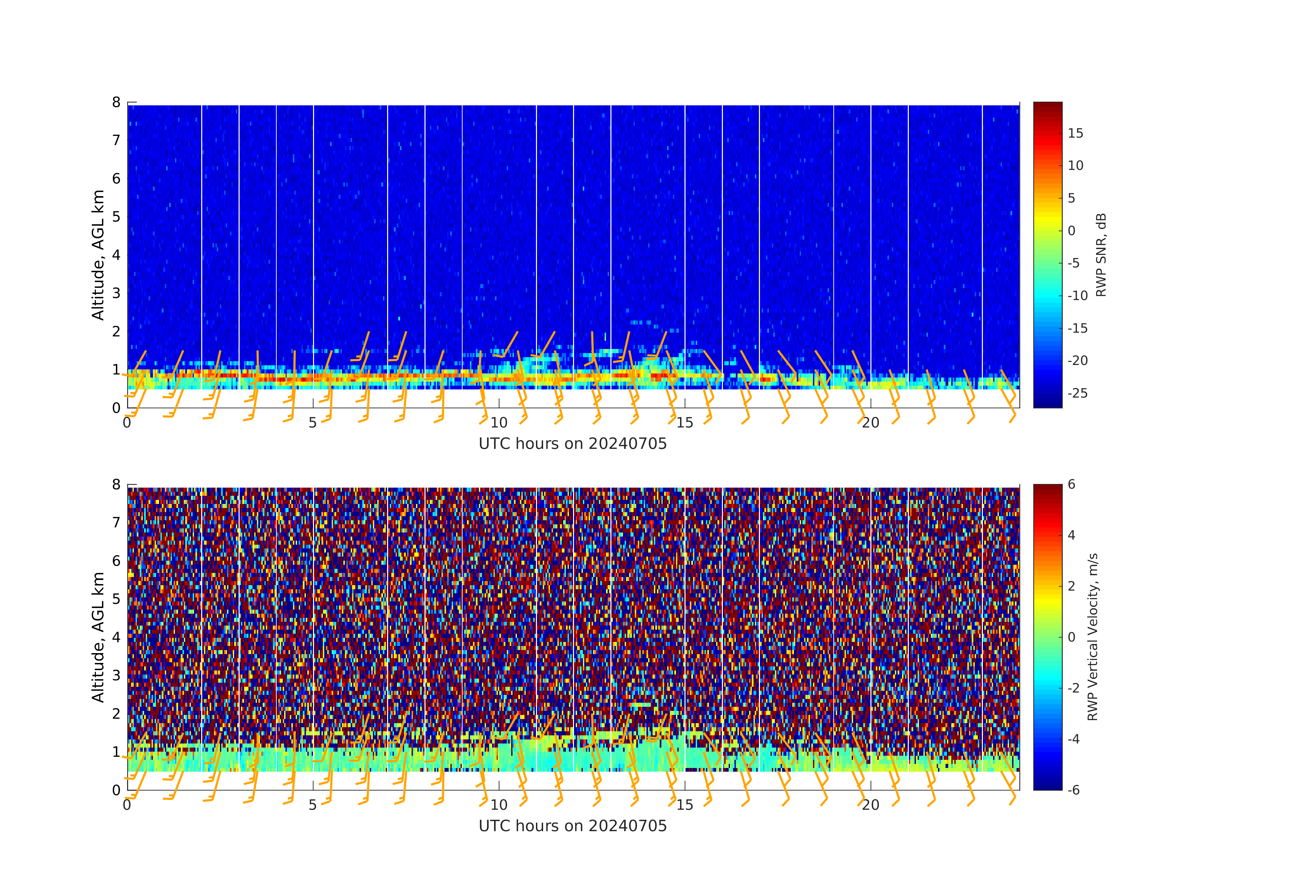This screenshot has height=892, width=1300.
Task: Click x-axis tick 20 on bottom plot
Action: (870, 805)
